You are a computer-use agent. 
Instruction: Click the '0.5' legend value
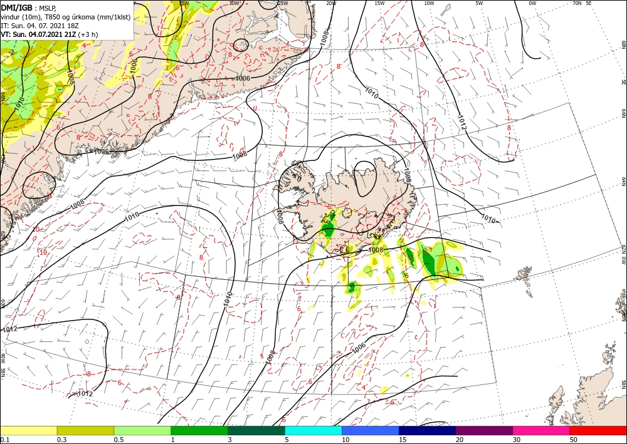click(x=119, y=440)
